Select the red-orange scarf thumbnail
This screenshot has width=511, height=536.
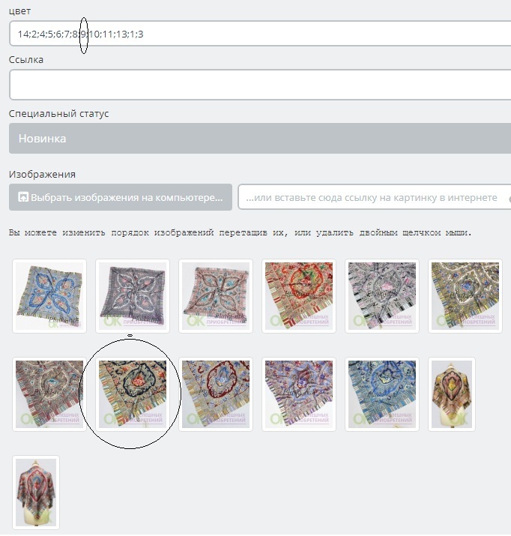point(299,296)
